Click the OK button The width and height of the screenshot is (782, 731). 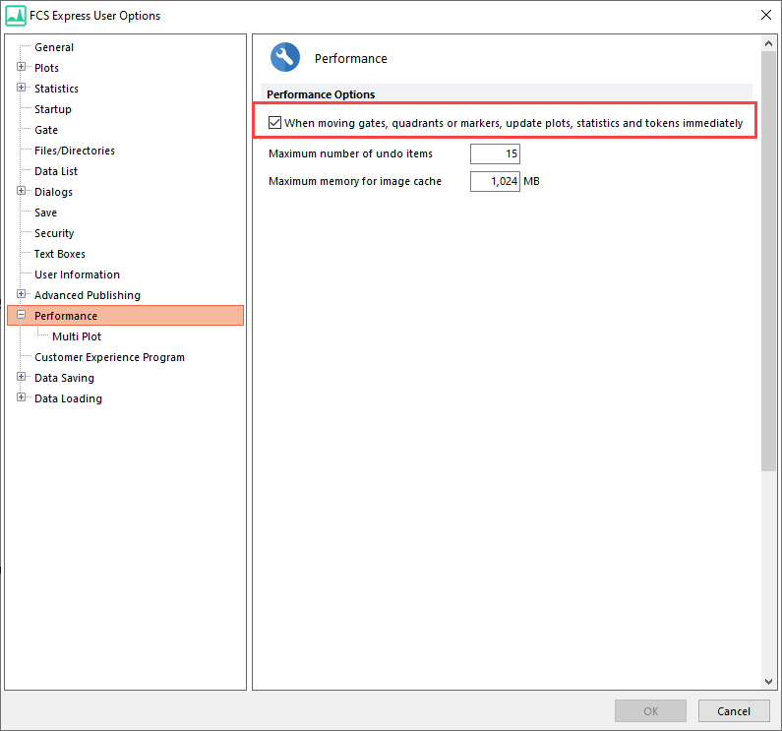click(650, 710)
